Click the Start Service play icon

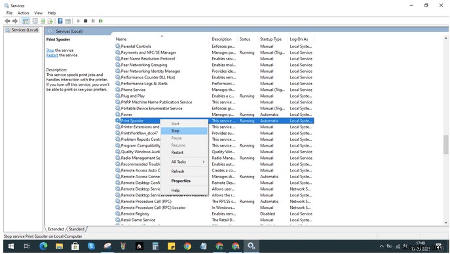(x=78, y=21)
